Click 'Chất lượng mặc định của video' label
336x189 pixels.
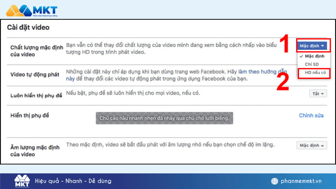coord(37,51)
